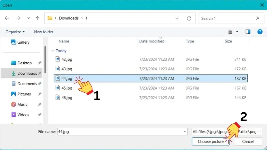
Task: Click the New folder button
Action: 44,32
